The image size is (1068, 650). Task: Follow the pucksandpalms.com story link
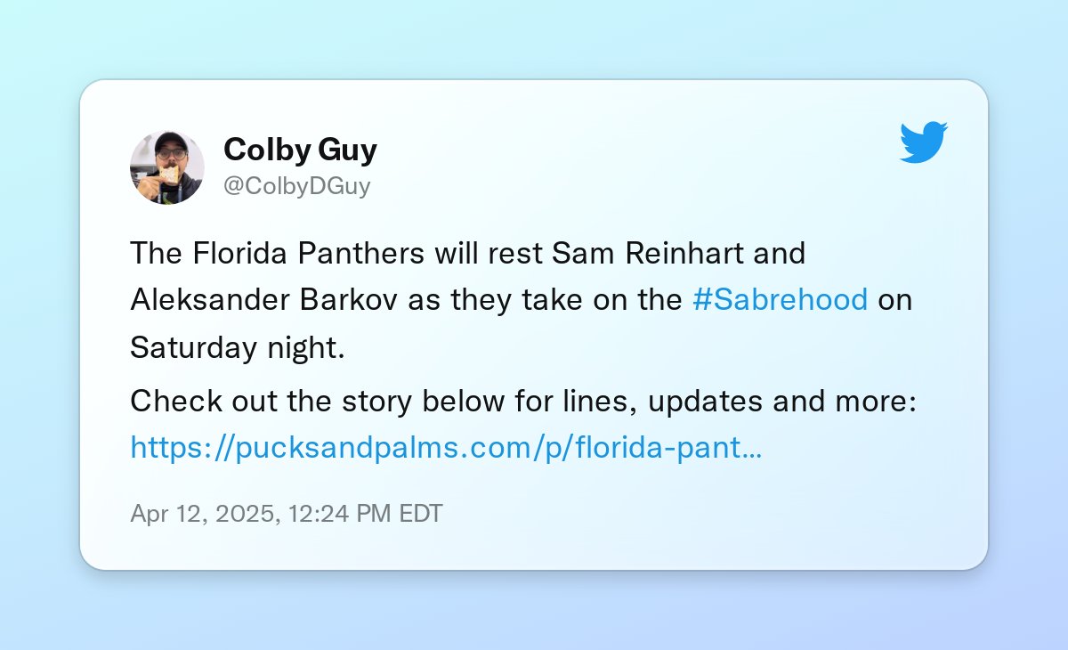pos(446,447)
